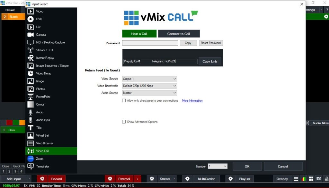Open MultiCorder settings gear
The height and width of the screenshot is (188, 329).
tap(187, 179)
